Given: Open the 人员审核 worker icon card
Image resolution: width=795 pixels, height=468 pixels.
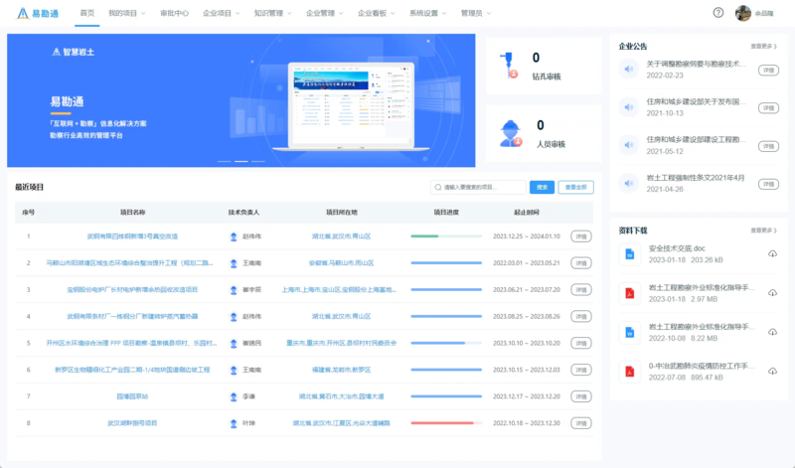Looking at the screenshot, I should click(510, 133).
